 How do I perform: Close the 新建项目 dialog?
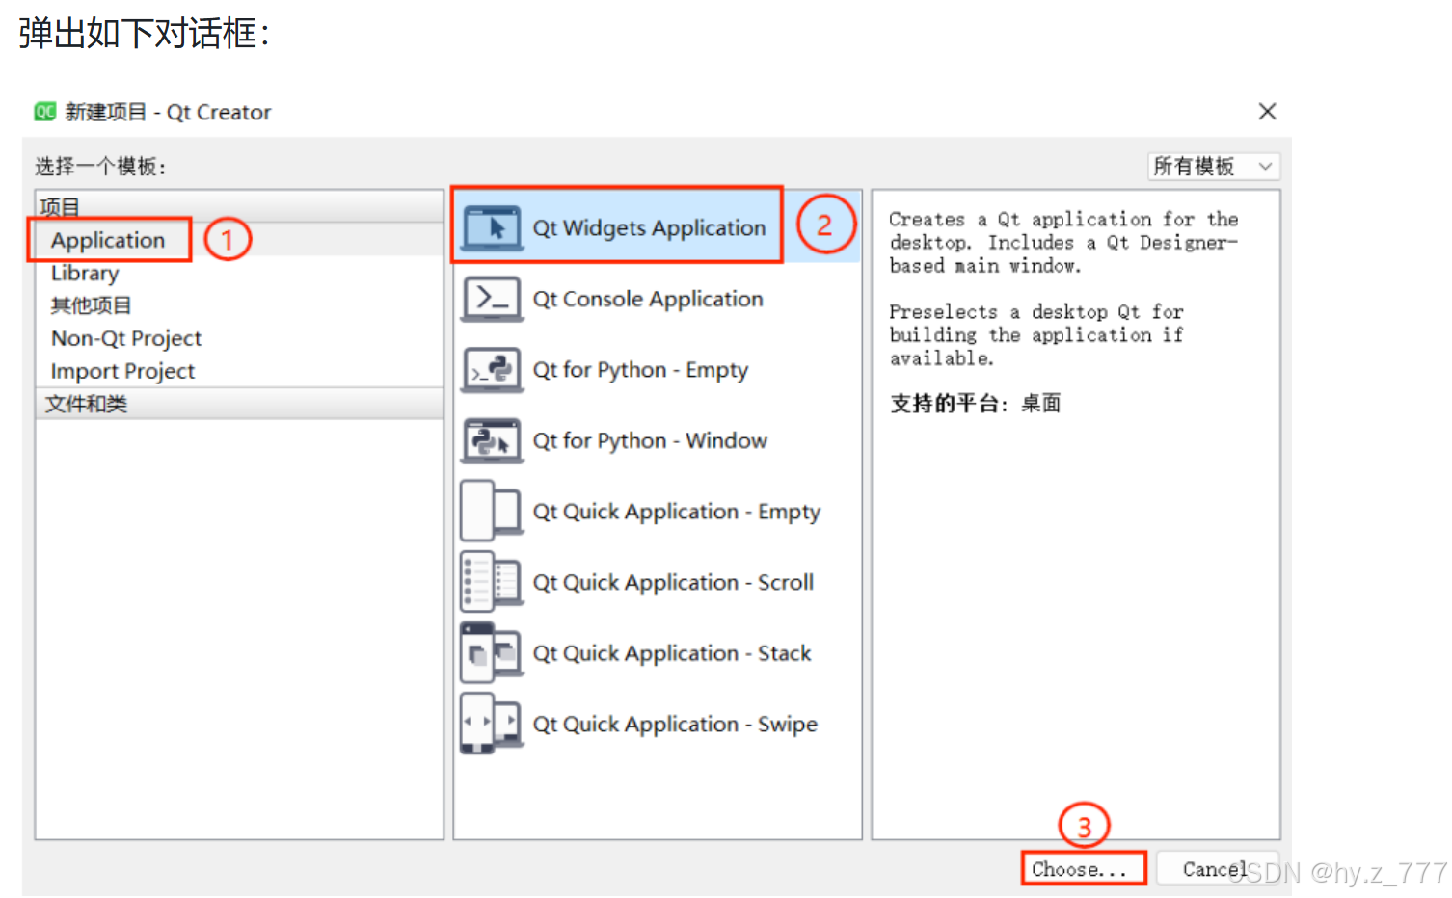click(1267, 112)
